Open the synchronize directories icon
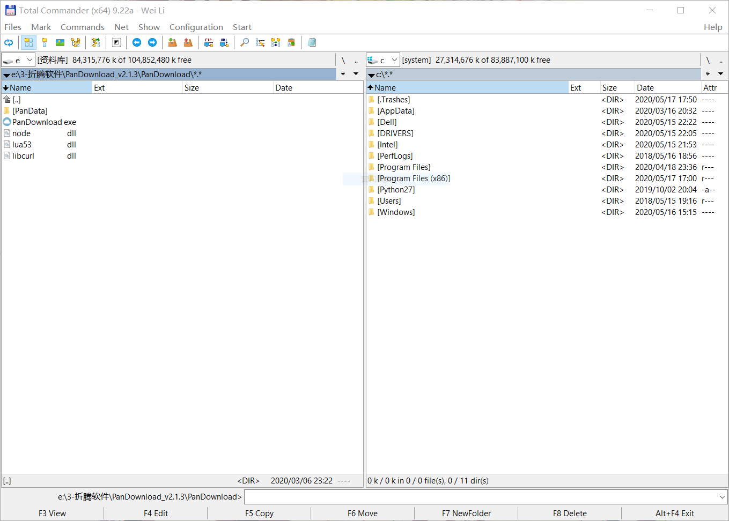 coord(276,42)
